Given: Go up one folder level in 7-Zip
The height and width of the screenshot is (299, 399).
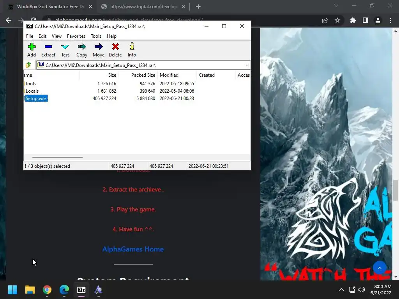Looking at the screenshot, I should point(28,65).
